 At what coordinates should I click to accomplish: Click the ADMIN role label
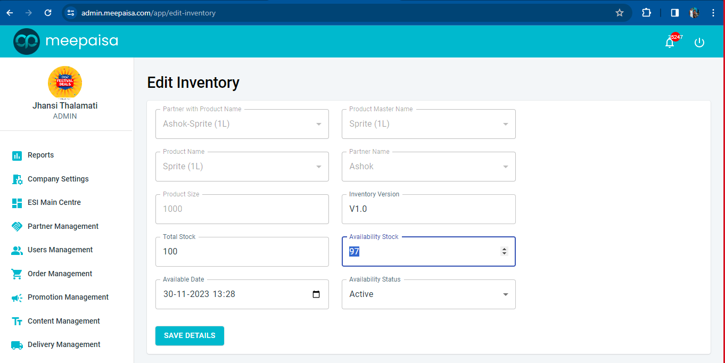pos(65,116)
